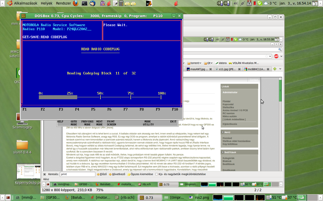Open the Ubuntu logo Alkalmazások icon
The image size is (323, 201).
point(10,3)
